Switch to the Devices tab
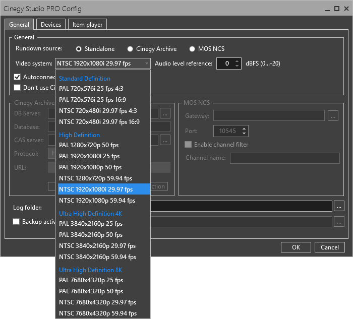 (51, 24)
